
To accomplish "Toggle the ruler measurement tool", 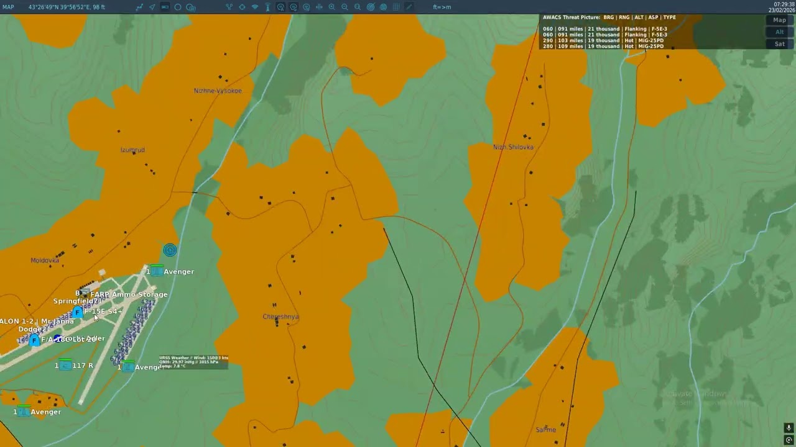I will (x=165, y=7).
